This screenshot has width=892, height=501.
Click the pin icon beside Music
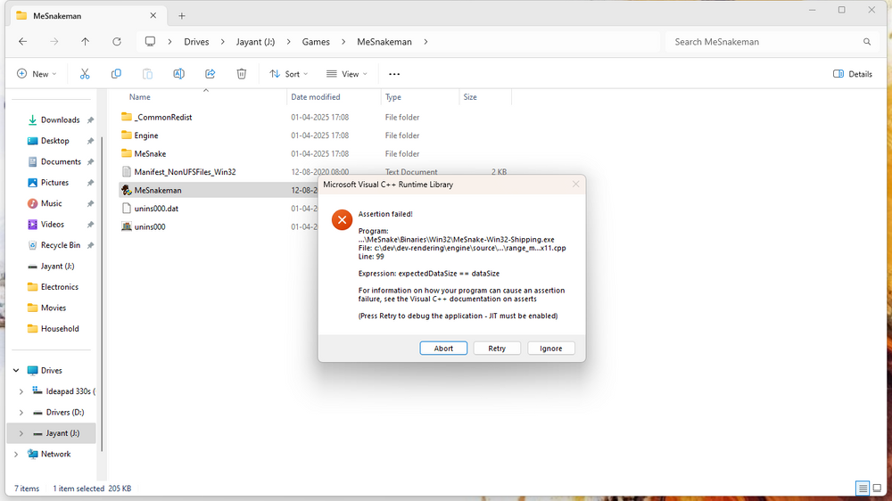[90, 203]
